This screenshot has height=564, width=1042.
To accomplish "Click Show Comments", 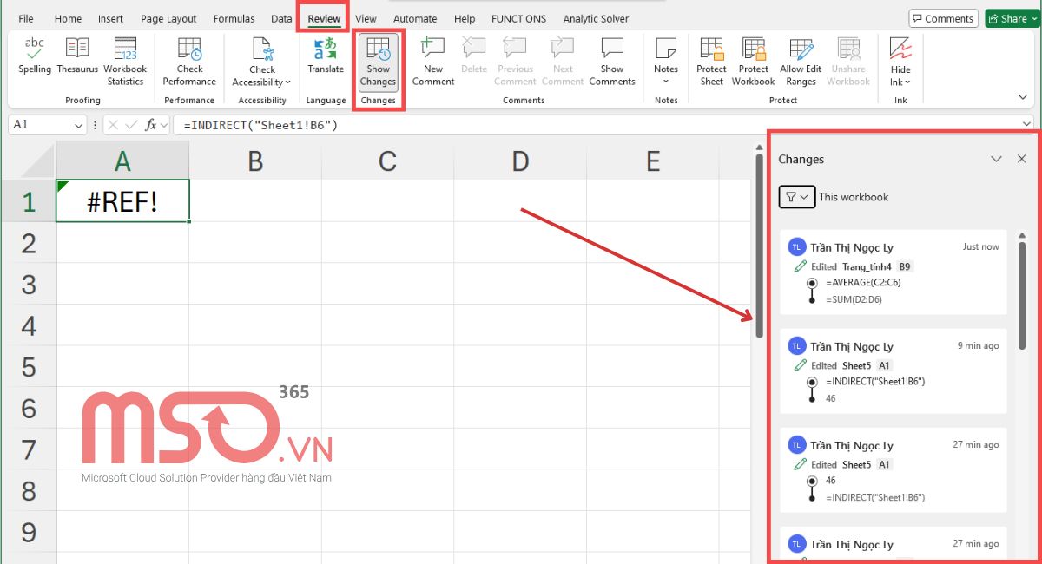I will click(x=612, y=62).
